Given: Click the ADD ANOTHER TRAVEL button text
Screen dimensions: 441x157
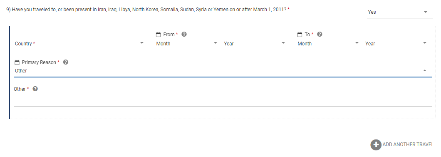Looking at the screenshot, I should click(x=408, y=145).
